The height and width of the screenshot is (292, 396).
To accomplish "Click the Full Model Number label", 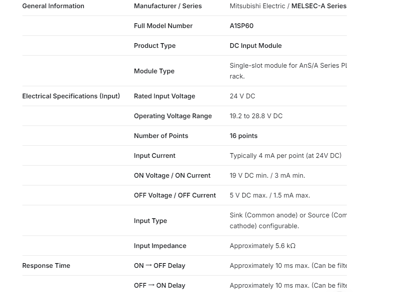I will 163,26.
